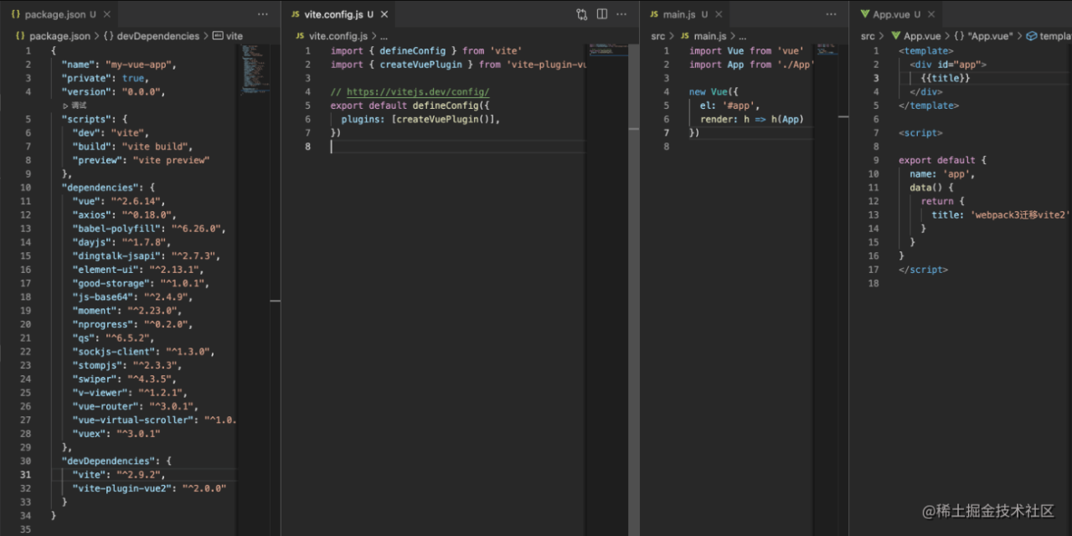This screenshot has width=1072, height=536.
Task: Open vite.config.js breadcrumb item
Action: click(338, 36)
